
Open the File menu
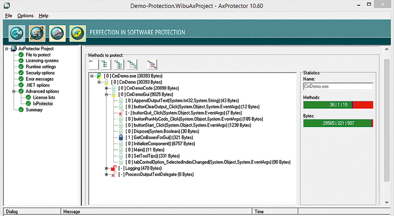click(9, 16)
